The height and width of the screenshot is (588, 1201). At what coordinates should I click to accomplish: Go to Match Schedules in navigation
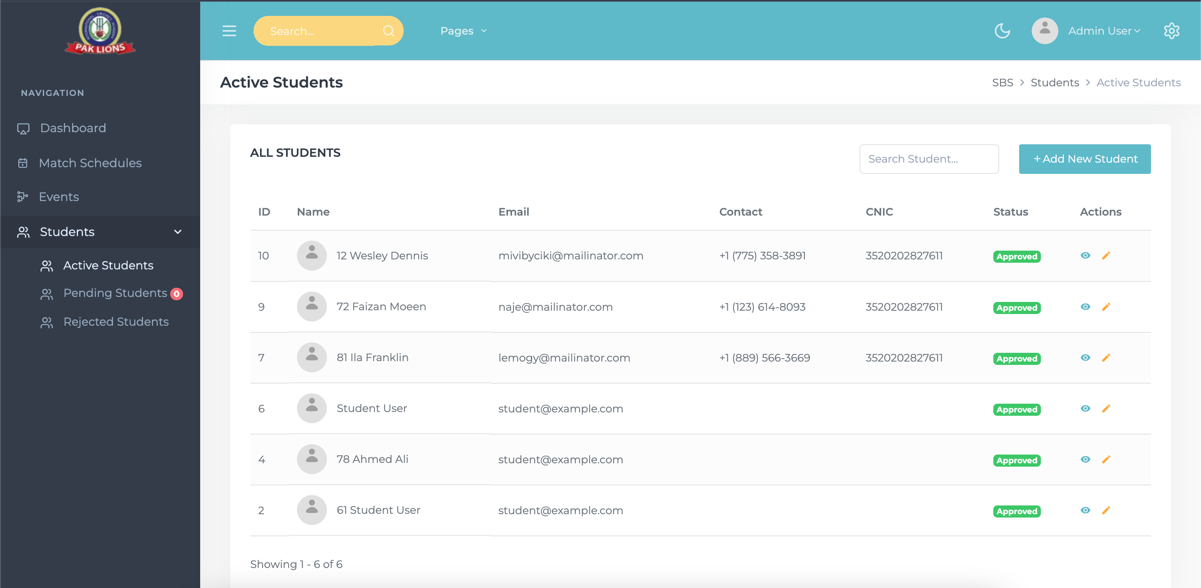tap(90, 163)
